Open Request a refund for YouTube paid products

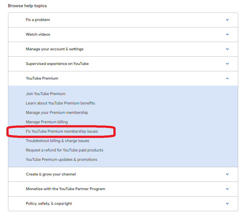tap(64, 150)
